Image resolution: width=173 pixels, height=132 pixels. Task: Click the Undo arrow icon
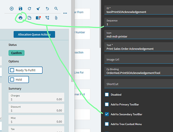click(47, 8)
